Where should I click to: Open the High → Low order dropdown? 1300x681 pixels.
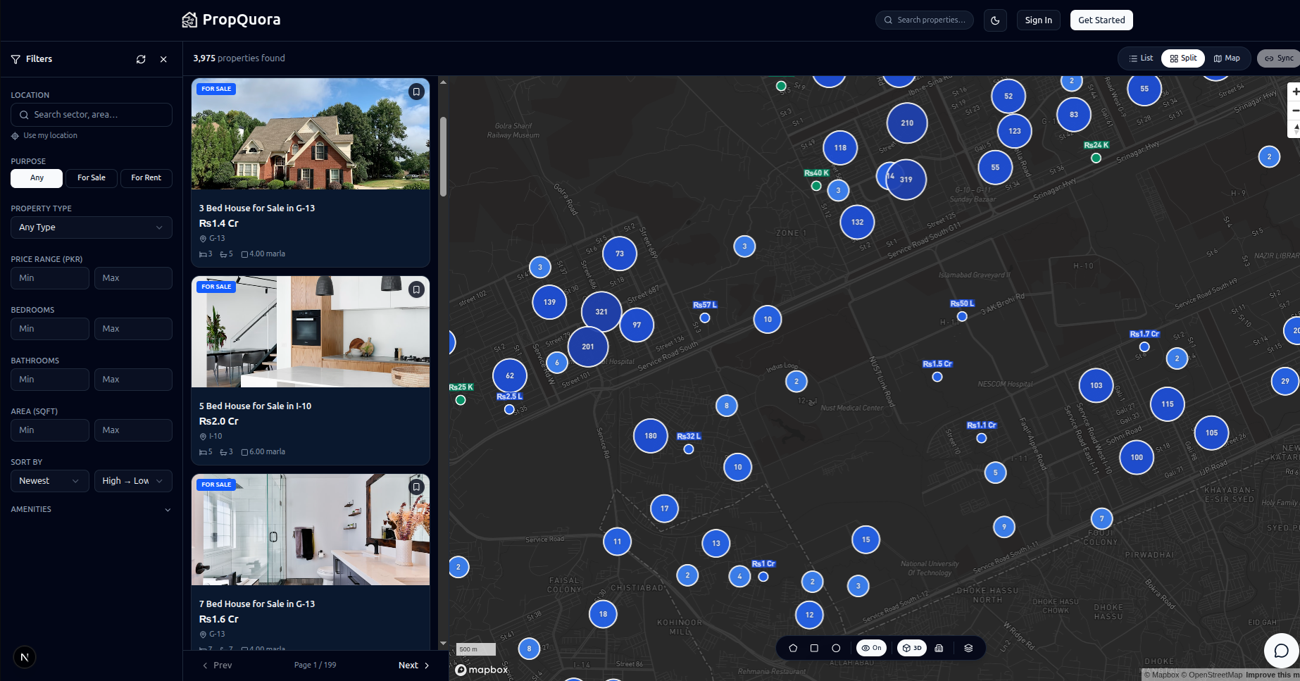pos(133,481)
